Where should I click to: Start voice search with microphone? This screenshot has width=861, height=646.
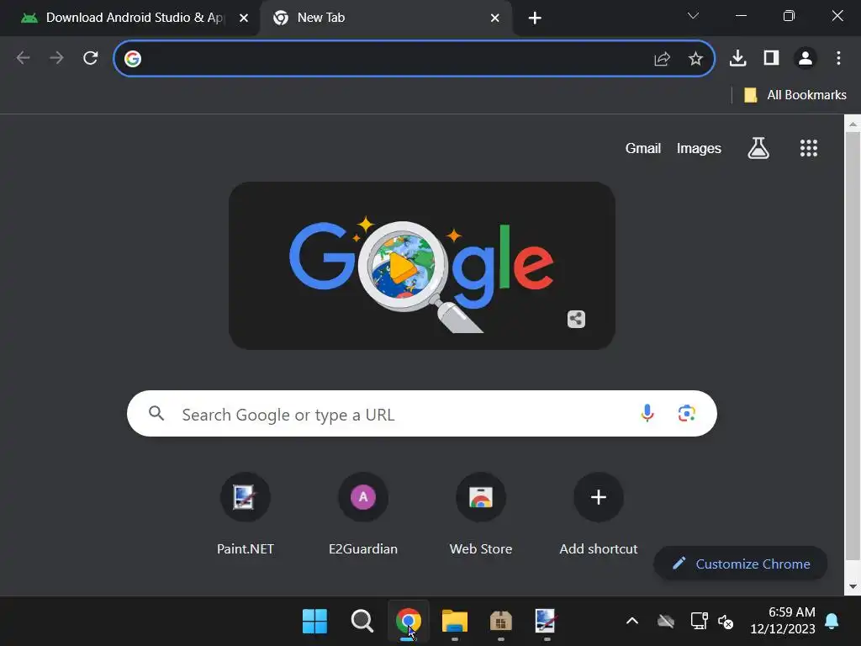647,413
